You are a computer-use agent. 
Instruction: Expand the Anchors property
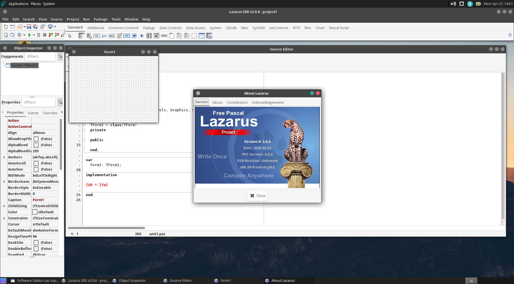click(x=4, y=157)
